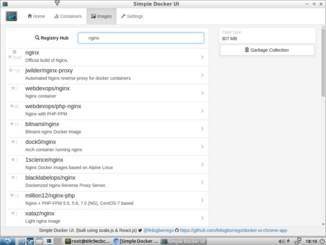
Task: Select the blacklabelops/nginx title
Action: click(51, 177)
